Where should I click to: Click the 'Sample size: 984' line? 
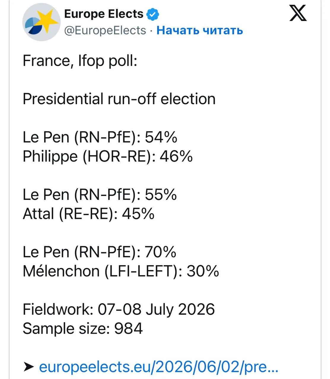(x=83, y=329)
